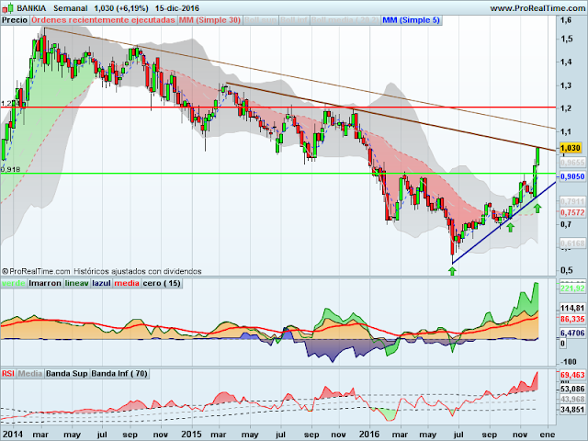Select the red media oscillator label
Viewport: 588px width, 441px height.
coord(127,283)
